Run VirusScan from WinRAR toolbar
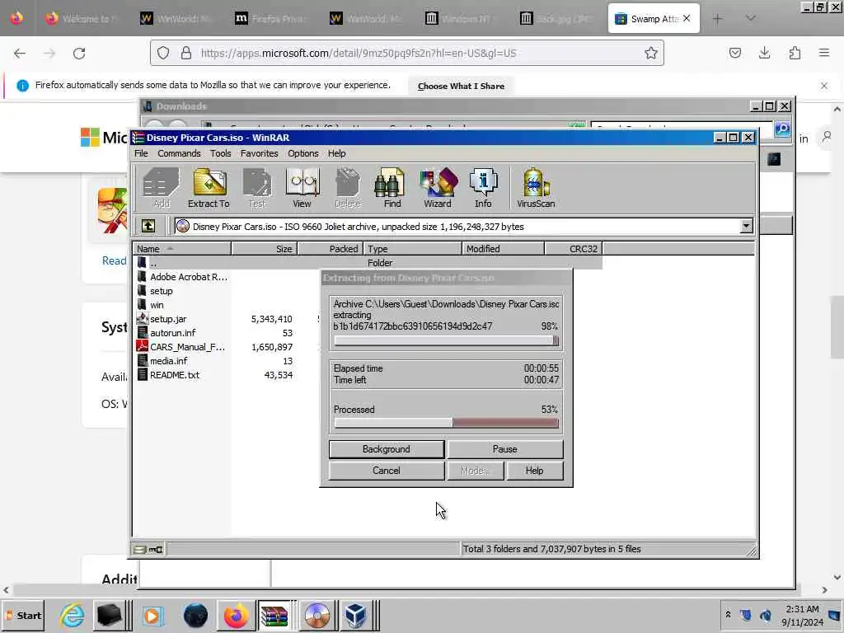Image resolution: width=844 pixels, height=633 pixels. point(536,188)
